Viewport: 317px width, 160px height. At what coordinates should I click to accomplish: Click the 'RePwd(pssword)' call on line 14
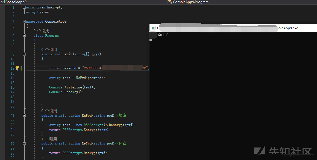(x=90, y=78)
